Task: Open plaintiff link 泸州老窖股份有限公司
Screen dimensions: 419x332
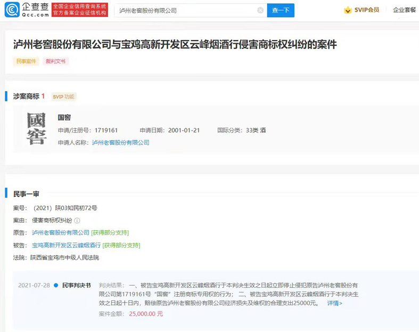Action: coord(61,233)
